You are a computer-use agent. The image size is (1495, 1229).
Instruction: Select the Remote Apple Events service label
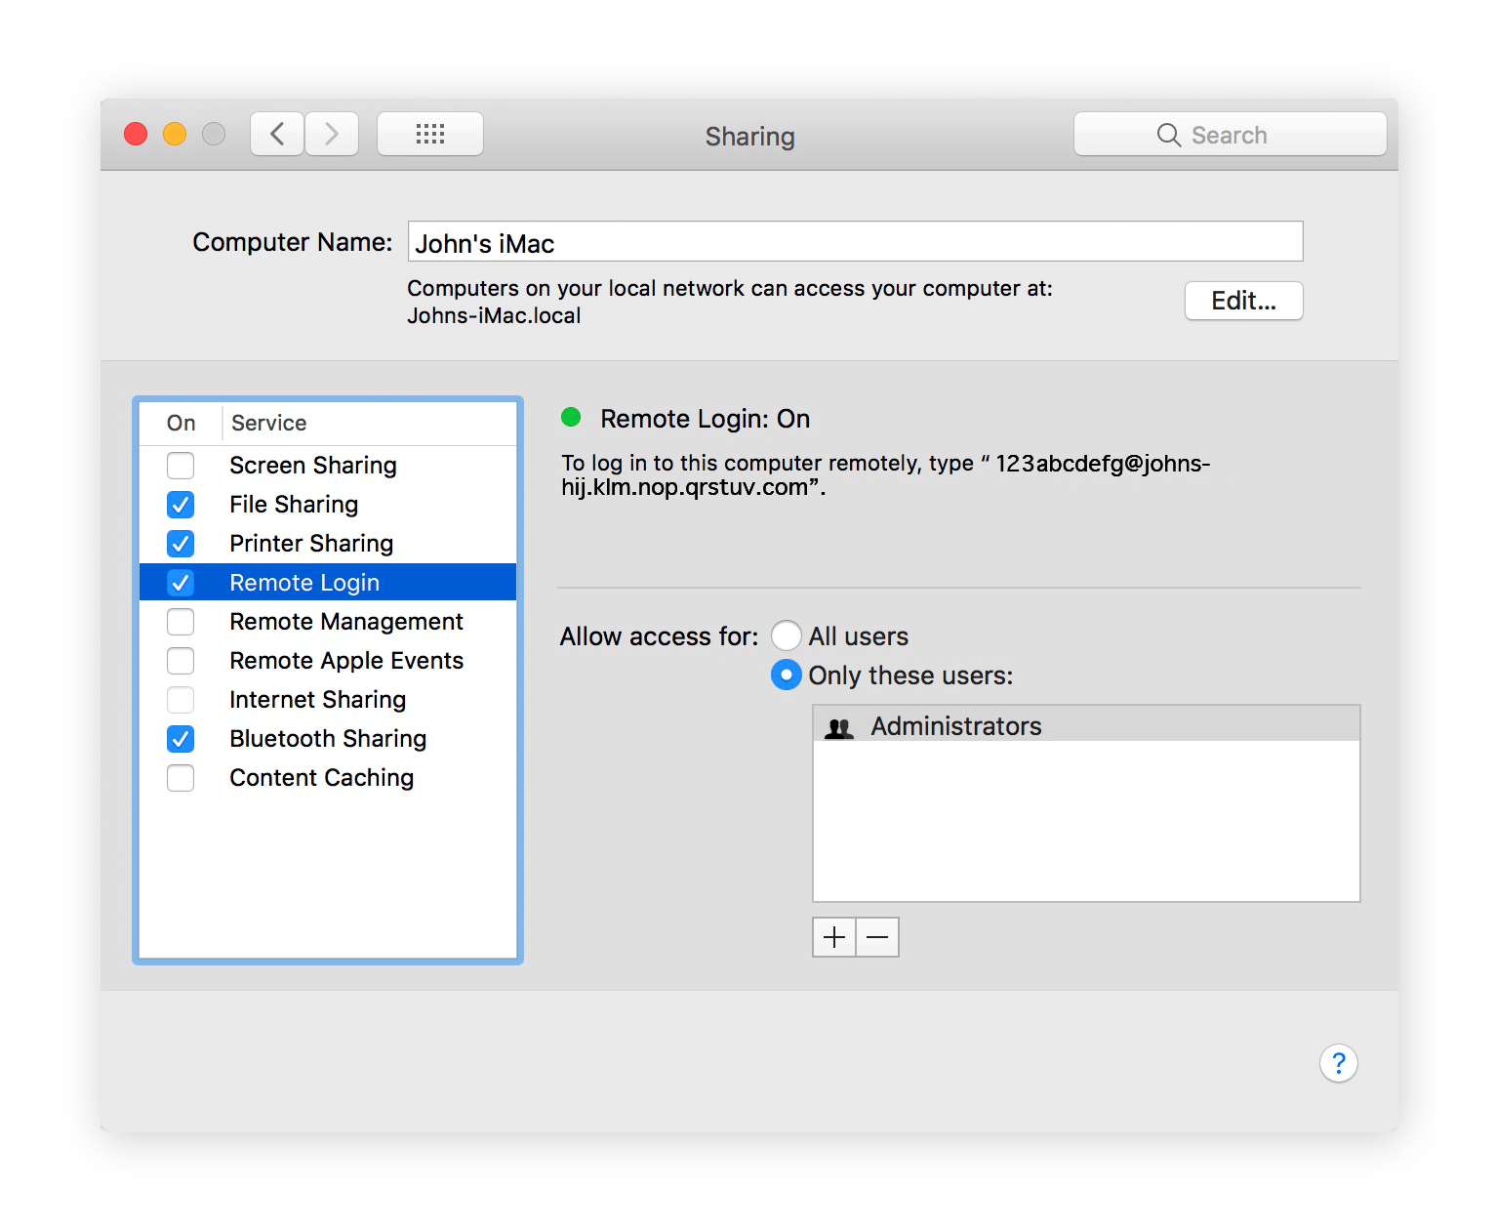tap(346, 661)
